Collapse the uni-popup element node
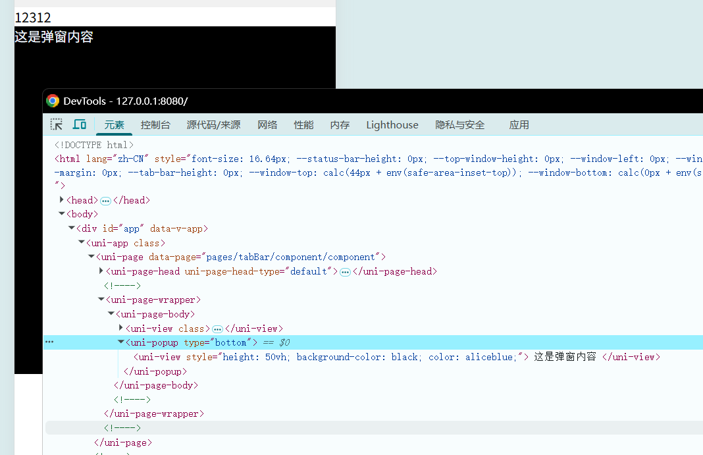This screenshot has height=455, width=703. pos(121,342)
